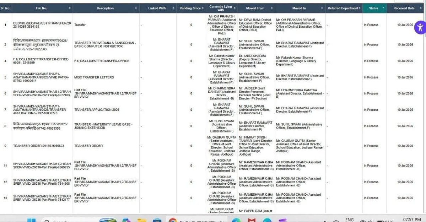Image resolution: width=426 pixels, height=222 pixels.
Task: Sort by Received Date column arrows
Action: pos(421,9)
